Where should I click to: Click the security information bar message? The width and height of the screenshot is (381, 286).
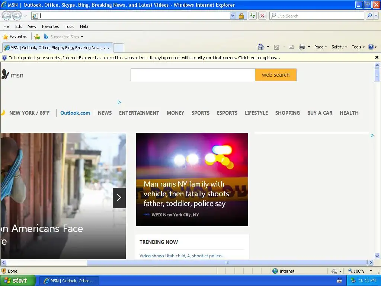[144, 58]
